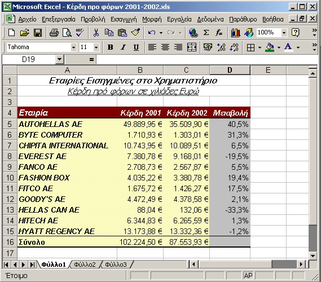Select the -33,3% change cell
The width and height of the screenshot is (321, 282).
230,210
